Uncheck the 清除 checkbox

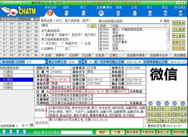[161, 21]
